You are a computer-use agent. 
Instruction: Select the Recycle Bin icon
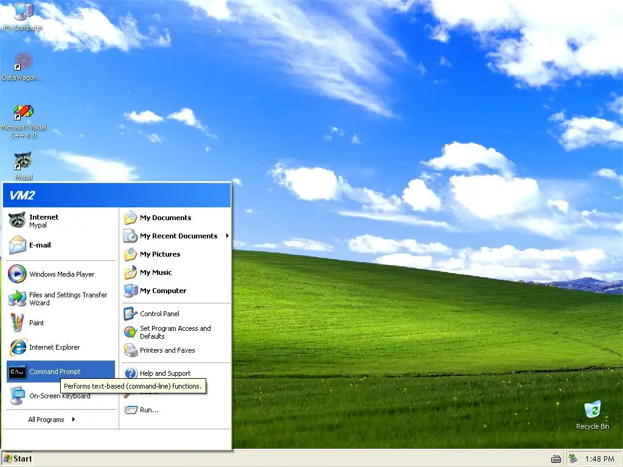click(x=593, y=415)
